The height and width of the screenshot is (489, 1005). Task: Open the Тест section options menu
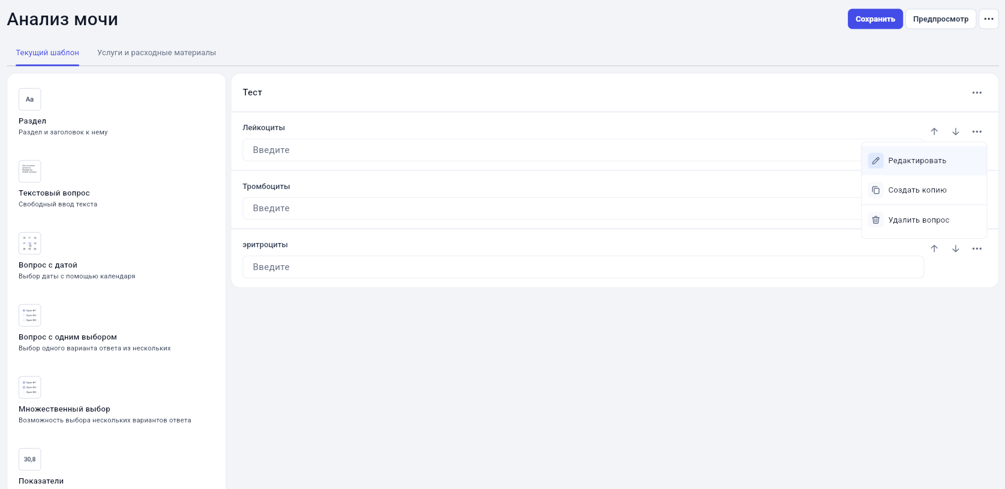point(977,92)
